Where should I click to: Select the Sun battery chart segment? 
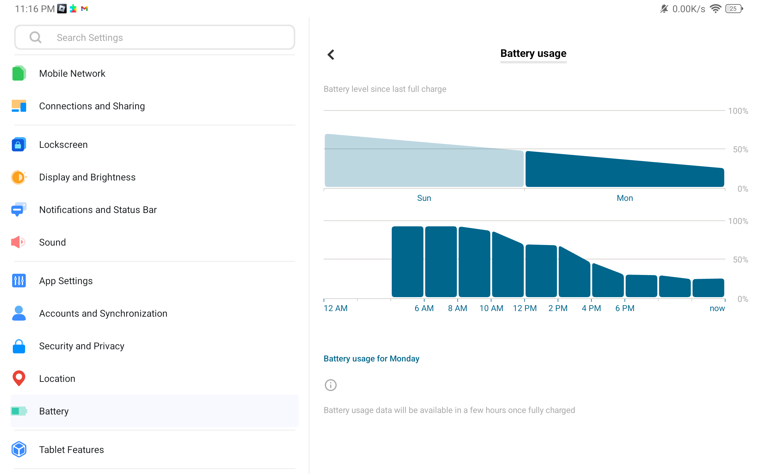pyautogui.click(x=424, y=161)
